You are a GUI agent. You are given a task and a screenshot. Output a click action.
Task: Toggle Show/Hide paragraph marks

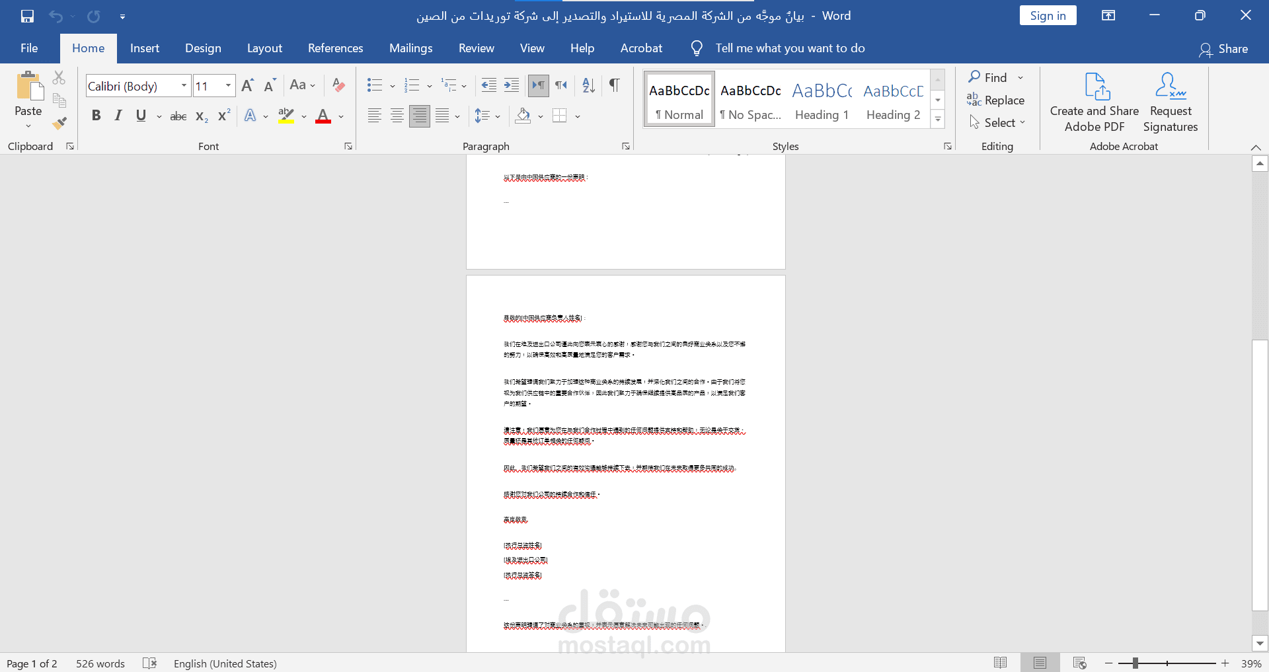click(614, 85)
